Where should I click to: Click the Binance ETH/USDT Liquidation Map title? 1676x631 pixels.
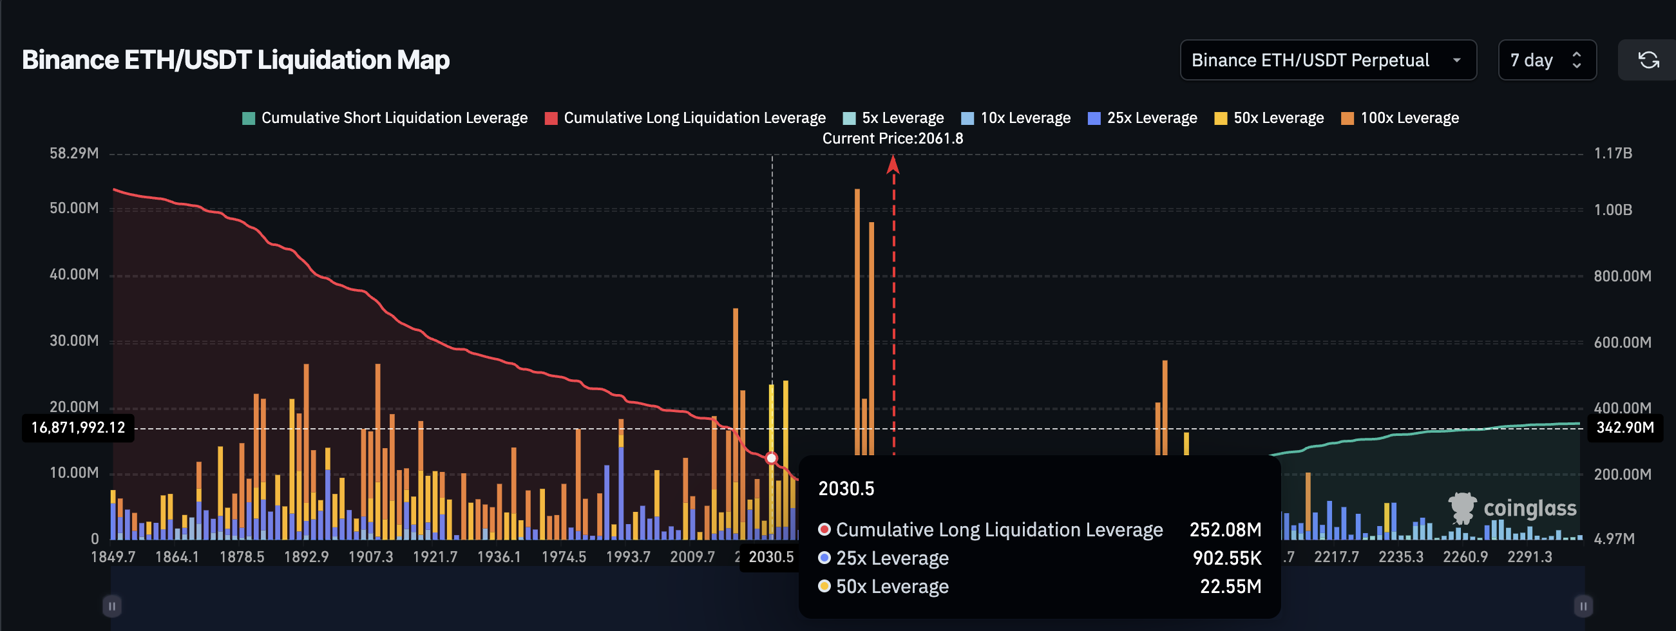pos(236,61)
